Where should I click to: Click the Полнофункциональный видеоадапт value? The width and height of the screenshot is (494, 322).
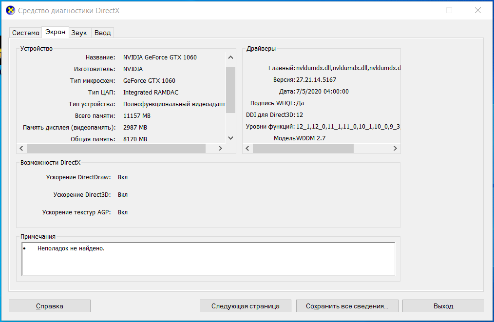pos(174,104)
